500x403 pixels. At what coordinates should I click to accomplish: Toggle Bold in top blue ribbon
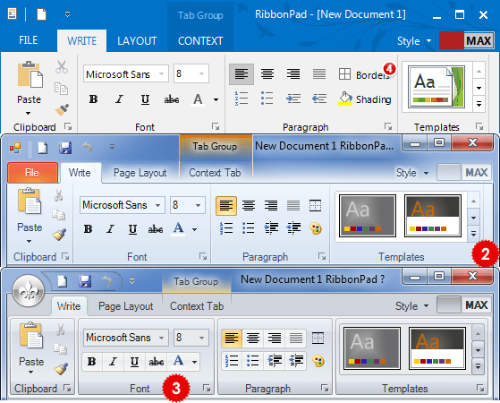click(93, 99)
